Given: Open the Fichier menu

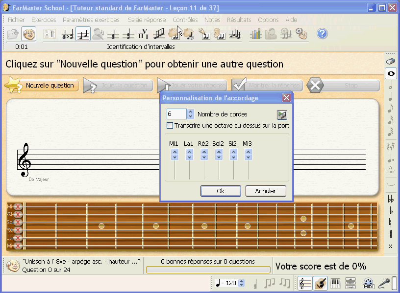Looking at the screenshot, I should click(x=16, y=20).
